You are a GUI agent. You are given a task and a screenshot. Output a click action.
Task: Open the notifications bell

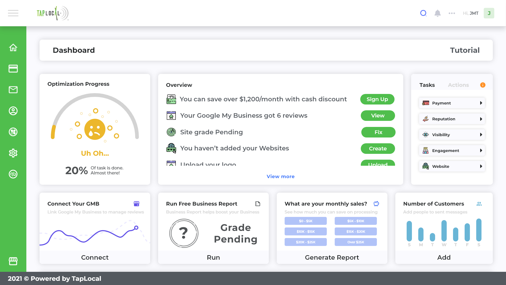pos(437,13)
